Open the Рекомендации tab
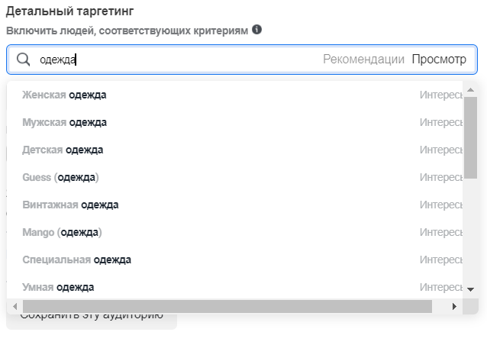Viewport: 487px width, 345px height. [363, 60]
